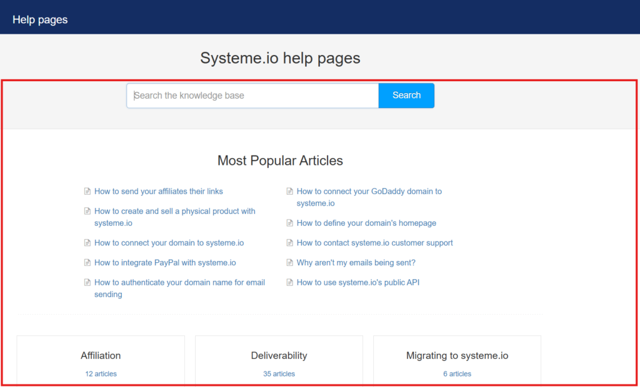View the 12 articles under Affiliation
The image size is (640, 387).
100,373
